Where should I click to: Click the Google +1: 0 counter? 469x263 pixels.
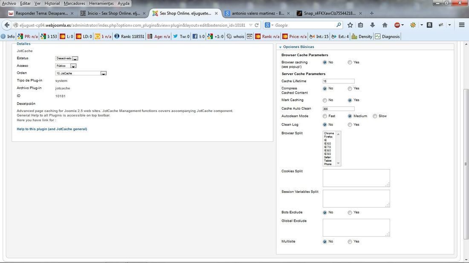[x=215, y=37]
